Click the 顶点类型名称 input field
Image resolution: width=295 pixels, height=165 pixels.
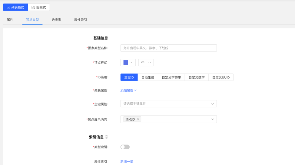point(168,48)
